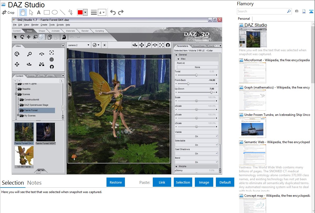Collapse the General parameters group
This screenshot has height=213, width=315.
pos(176,55)
